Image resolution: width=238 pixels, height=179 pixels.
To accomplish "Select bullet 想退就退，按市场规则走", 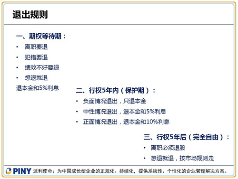I will (182, 158).
